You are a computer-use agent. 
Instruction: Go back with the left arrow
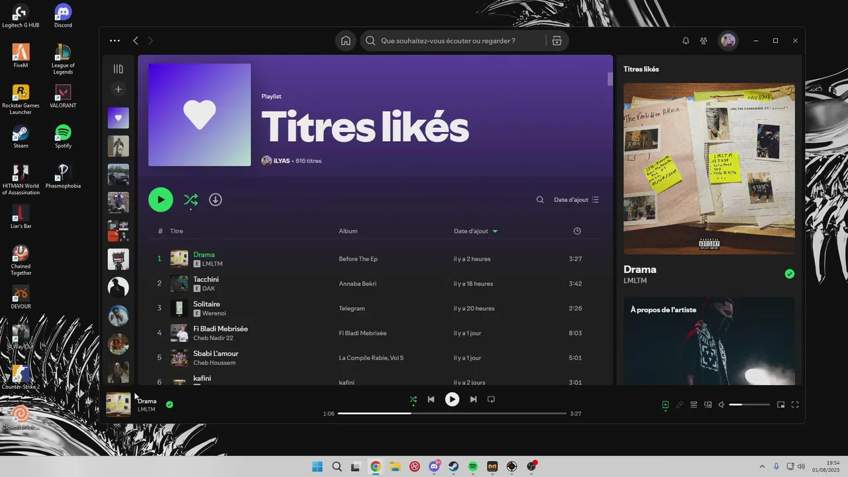[136, 41]
